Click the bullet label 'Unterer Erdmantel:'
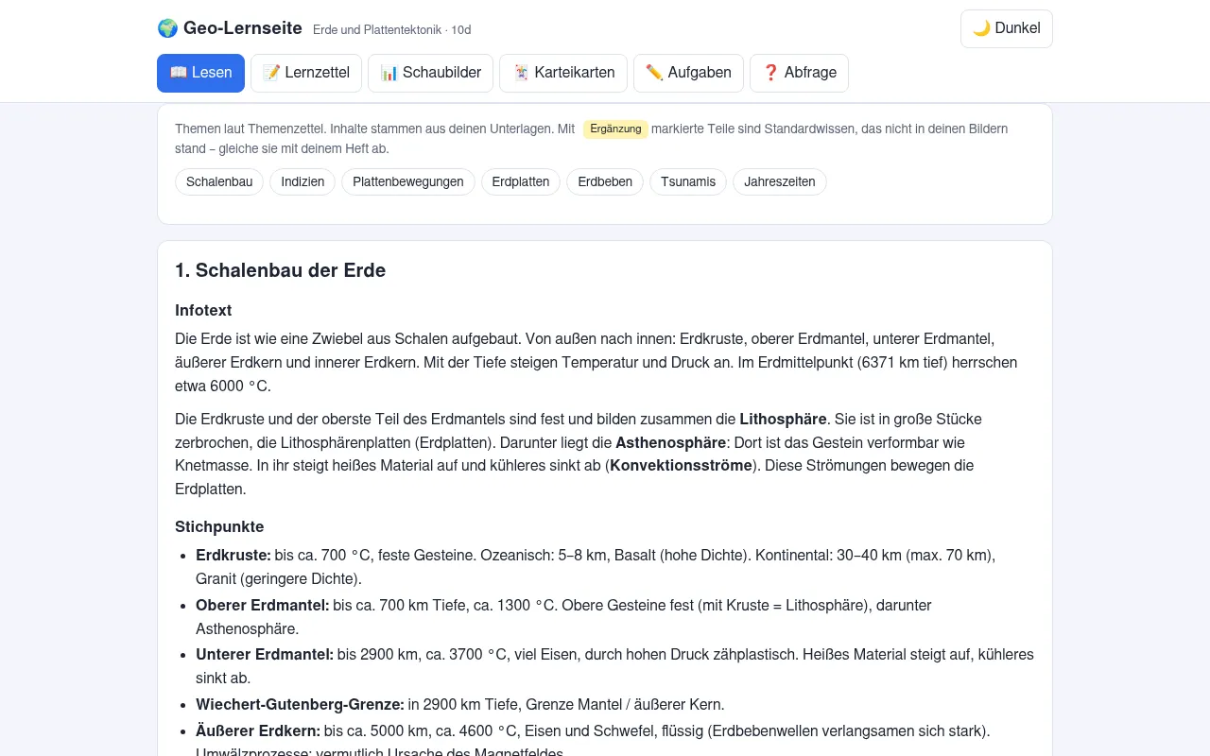The width and height of the screenshot is (1210, 756). pyautogui.click(x=265, y=654)
